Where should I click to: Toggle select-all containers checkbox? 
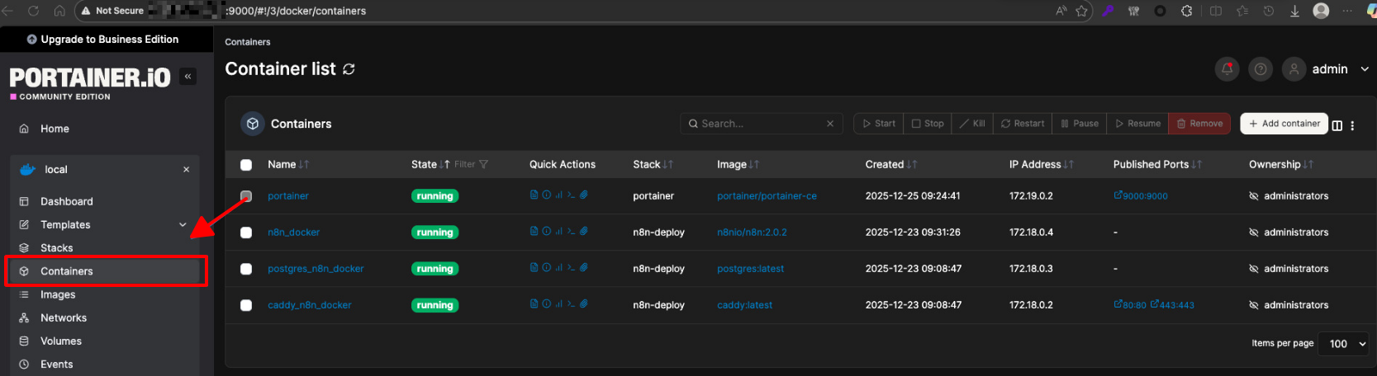246,165
